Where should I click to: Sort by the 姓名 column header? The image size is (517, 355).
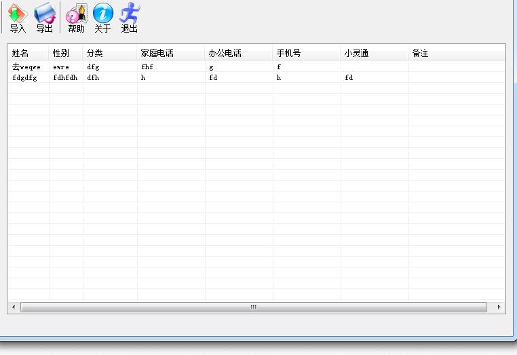(x=28, y=53)
